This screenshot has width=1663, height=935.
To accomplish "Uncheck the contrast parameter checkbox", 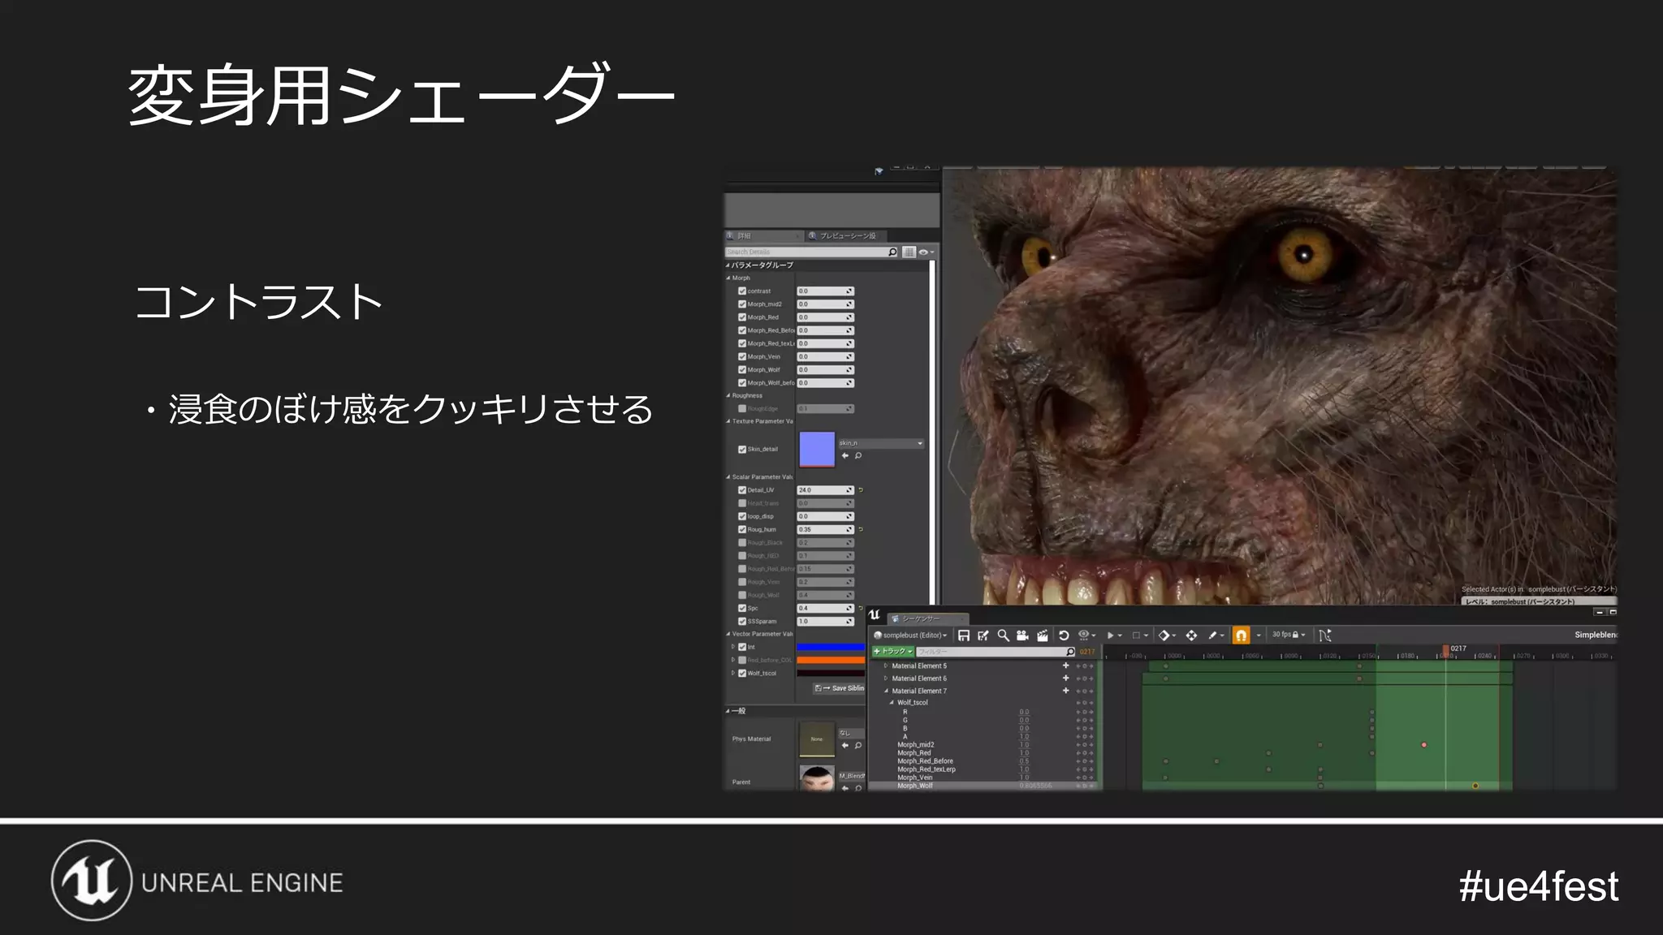I will pos(742,291).
